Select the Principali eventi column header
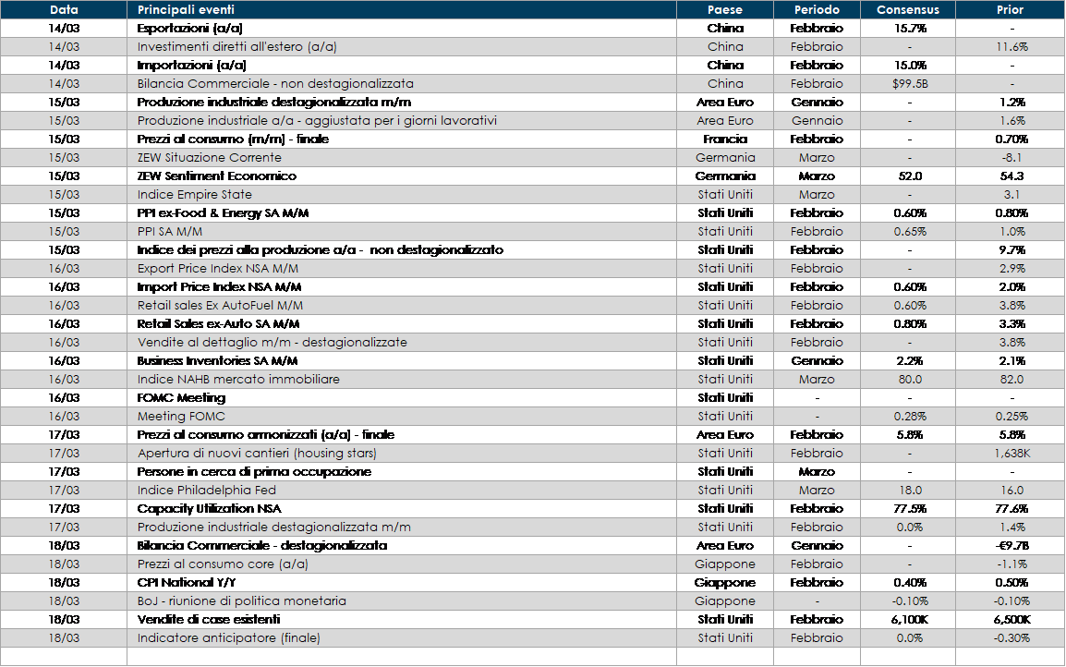Screen dimensions: 1066x667 (186, 10)
